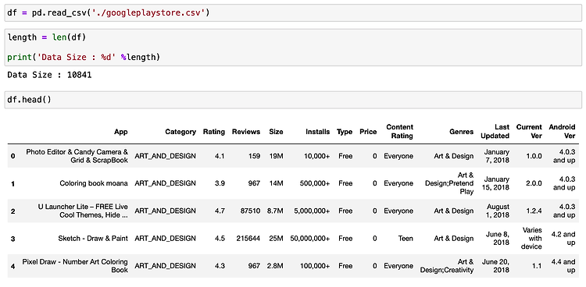Viewport: 586px width, 287px height.
Task: Click the reviews value 159
Action: tap(254, 156)
